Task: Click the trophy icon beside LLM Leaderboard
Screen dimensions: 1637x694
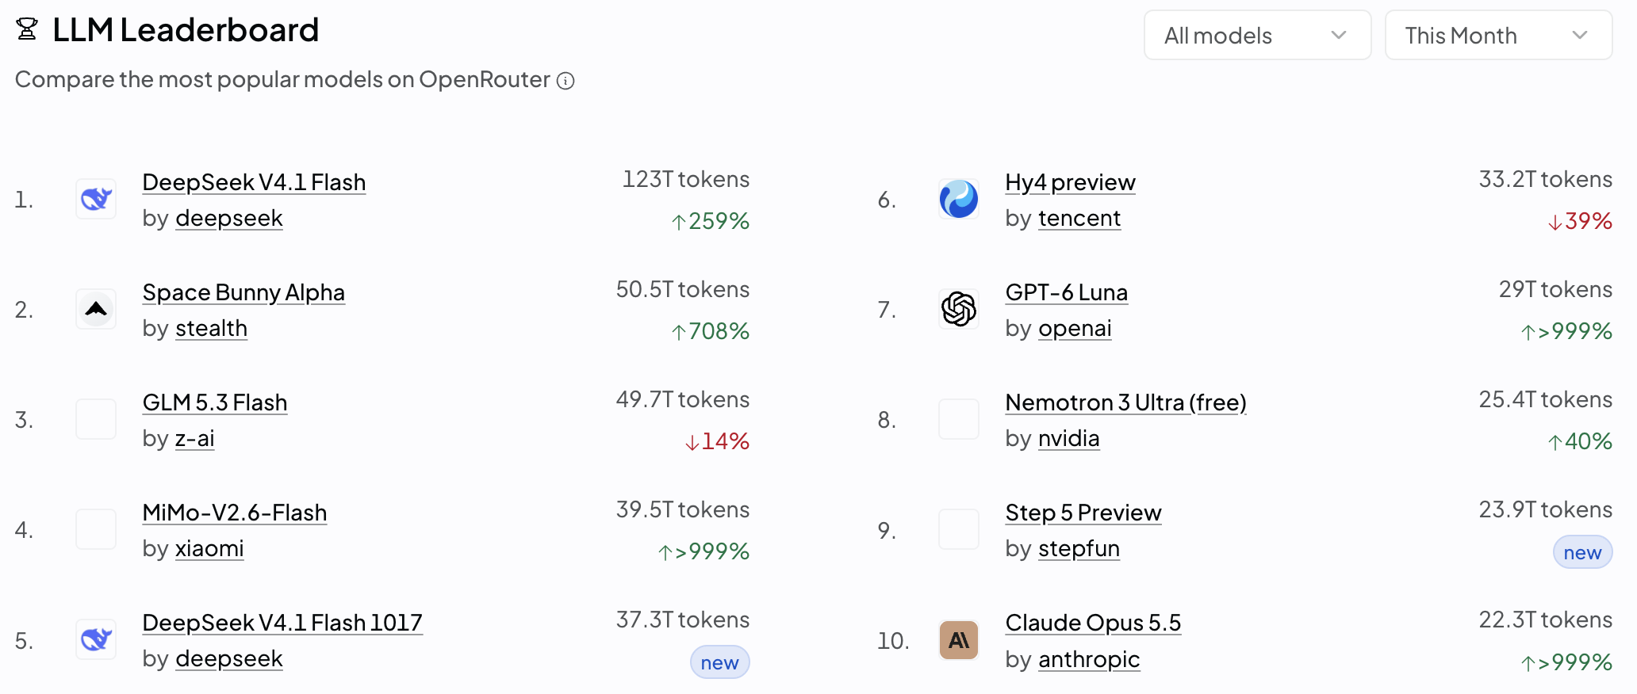Action: point(27,29)
